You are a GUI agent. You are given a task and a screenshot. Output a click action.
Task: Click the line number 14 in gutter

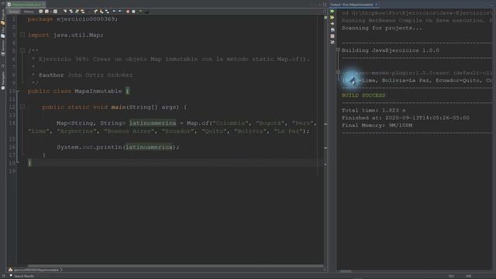tap(12, 123)
